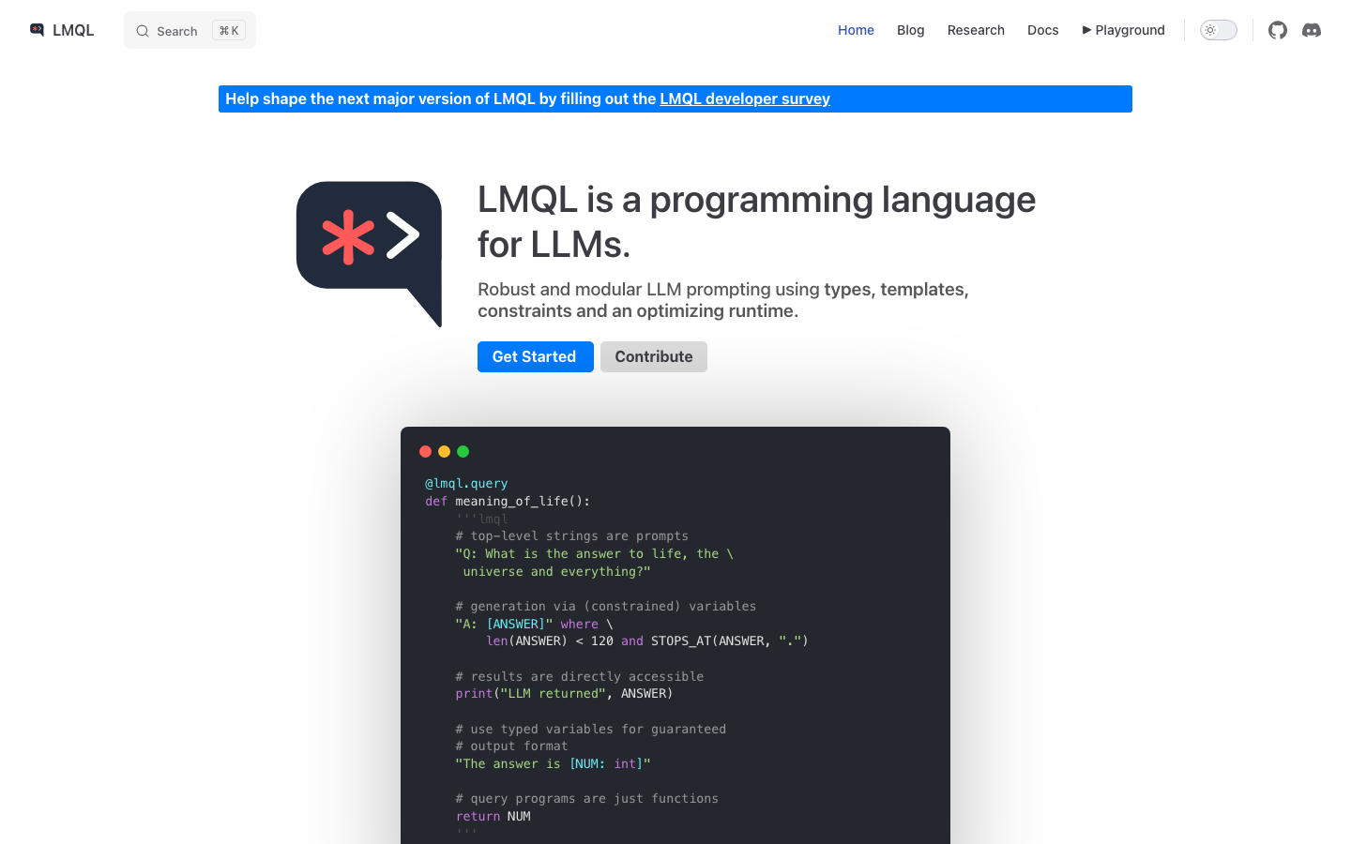This screenshot has width=1351, height=844.
Task: Click the ⌘K shortcut badge
Action: 229,31
